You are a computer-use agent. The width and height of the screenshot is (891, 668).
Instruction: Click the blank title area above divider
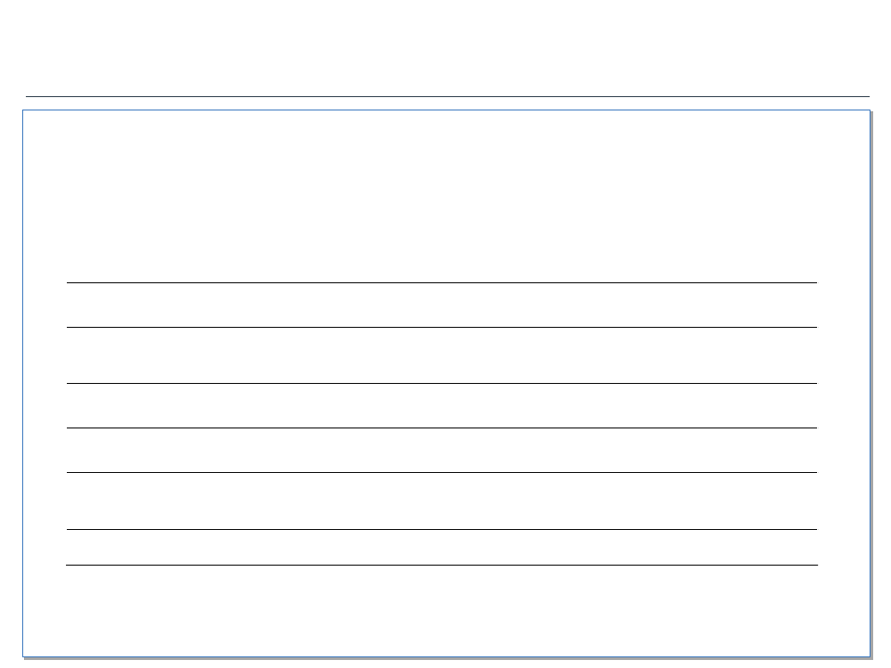pyautogui.click(x=447, y=48)
